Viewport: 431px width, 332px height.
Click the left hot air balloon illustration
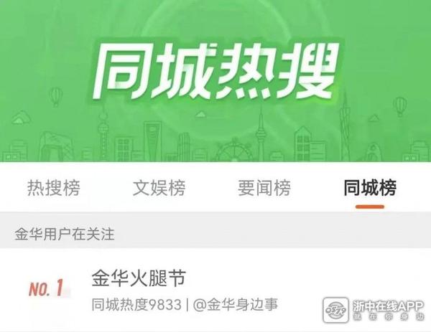56,97
